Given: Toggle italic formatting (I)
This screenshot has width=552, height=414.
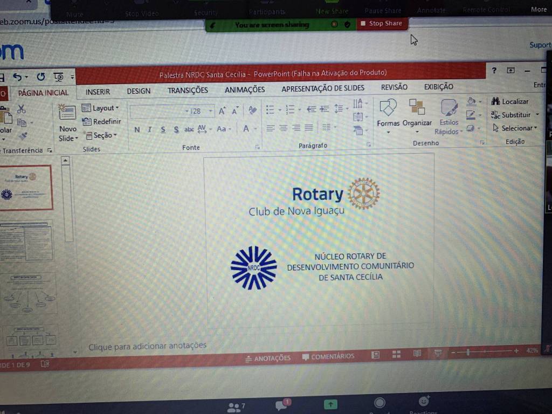Looking at the screenshot, I should [x=150, y=129].
